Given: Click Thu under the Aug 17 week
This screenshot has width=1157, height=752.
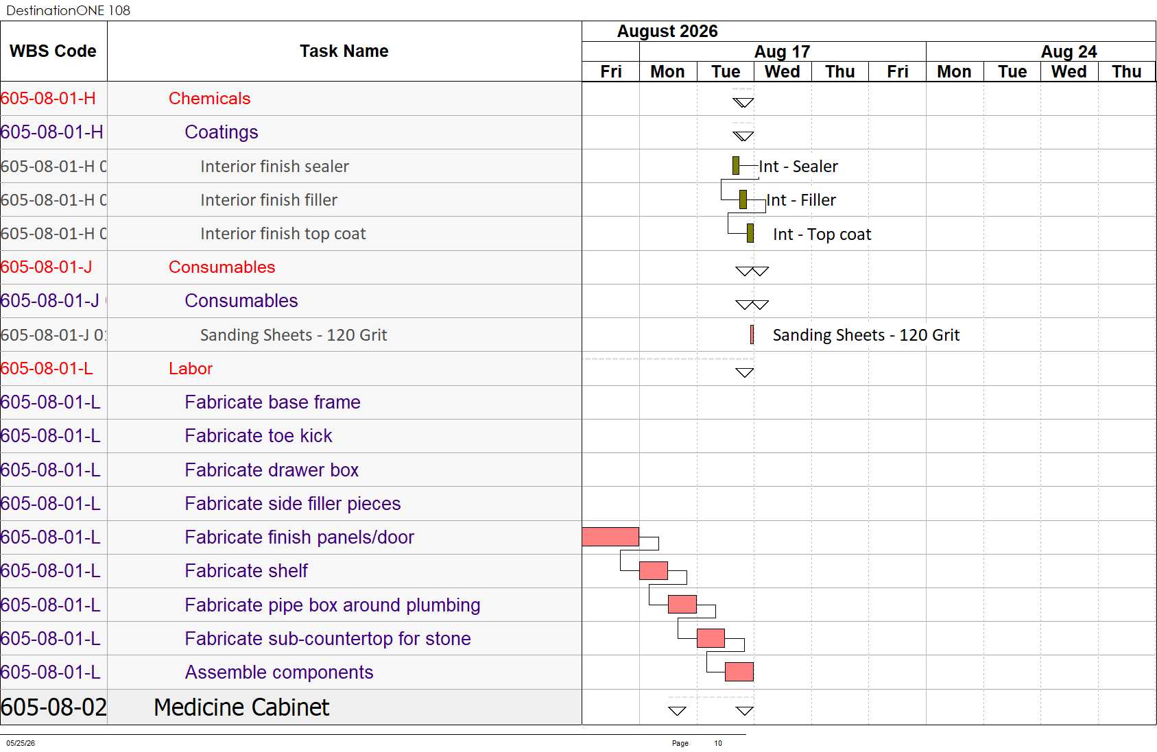Looking at the screenshot, I should point(840,72).
